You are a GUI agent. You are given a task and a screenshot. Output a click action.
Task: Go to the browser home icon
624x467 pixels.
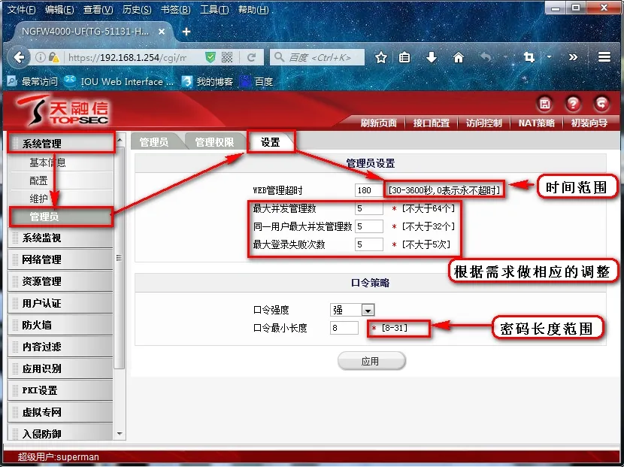459,58
